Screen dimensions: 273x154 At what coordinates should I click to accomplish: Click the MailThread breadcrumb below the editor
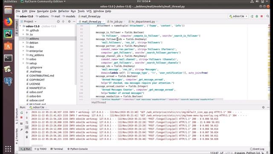click(99, 103)
